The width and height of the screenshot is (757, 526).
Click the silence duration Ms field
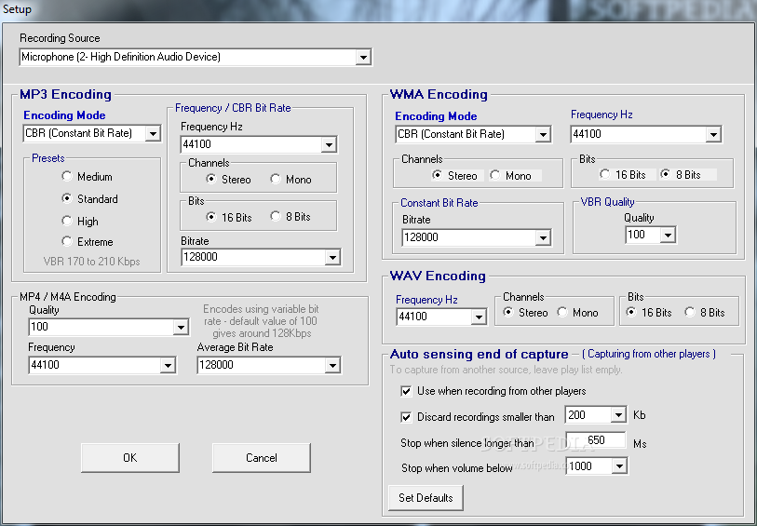tap(596, 440)
